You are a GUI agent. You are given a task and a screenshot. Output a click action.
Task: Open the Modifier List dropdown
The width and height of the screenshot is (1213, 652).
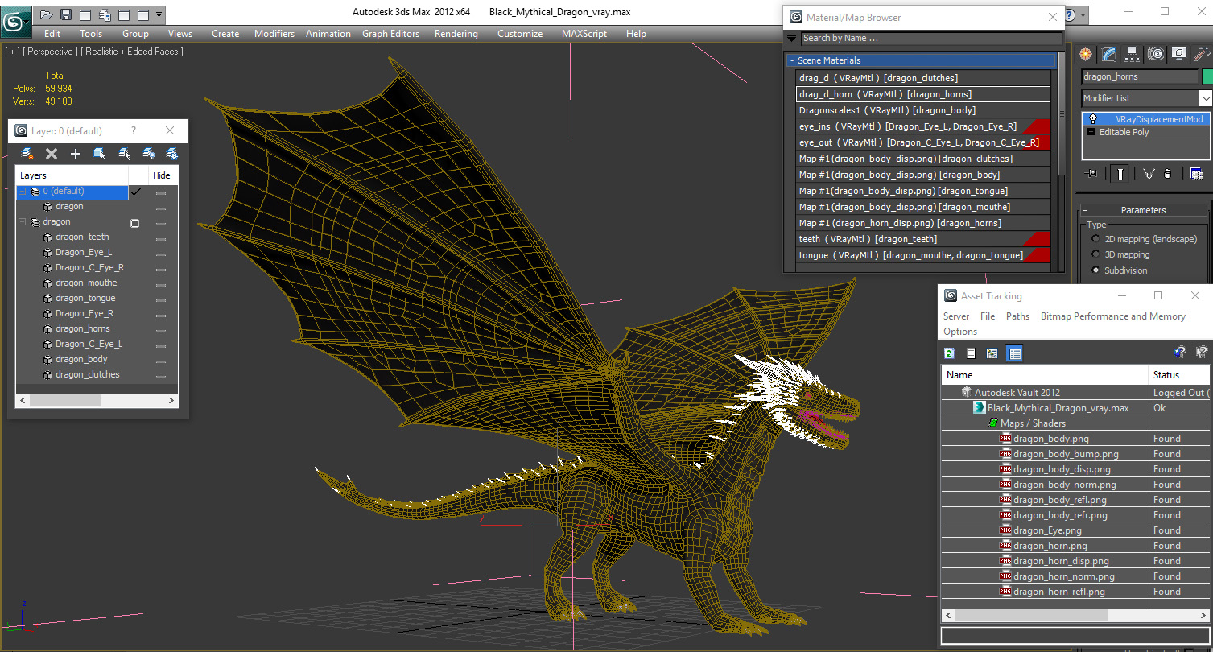click(1205, 98)
